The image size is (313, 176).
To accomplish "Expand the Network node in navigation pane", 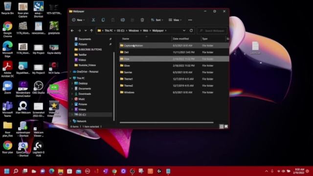I will 70,121.
